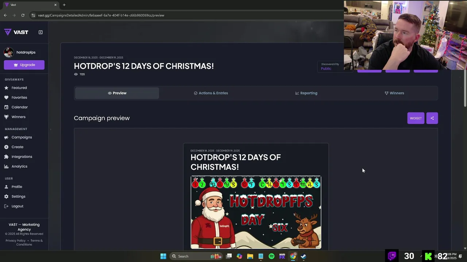Open the Notepad taskbar icon
Screen dimensions: 467x262
261,256
